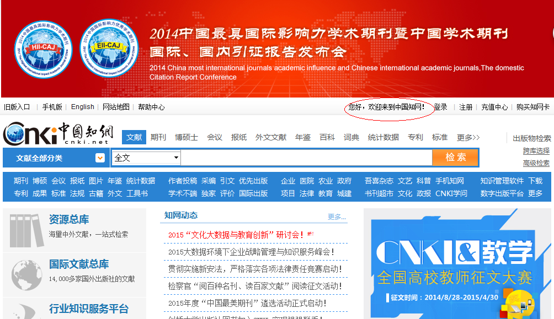Open 数字出版平台 link

click(x=502, y=193)
